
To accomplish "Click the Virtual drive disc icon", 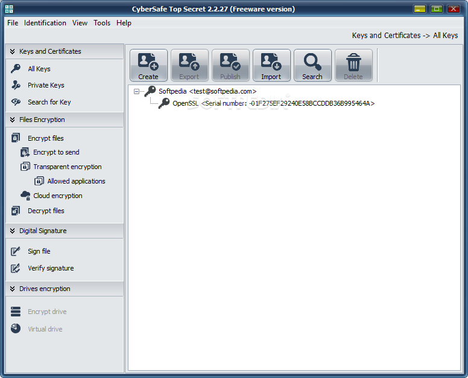I will click(16, 328).
